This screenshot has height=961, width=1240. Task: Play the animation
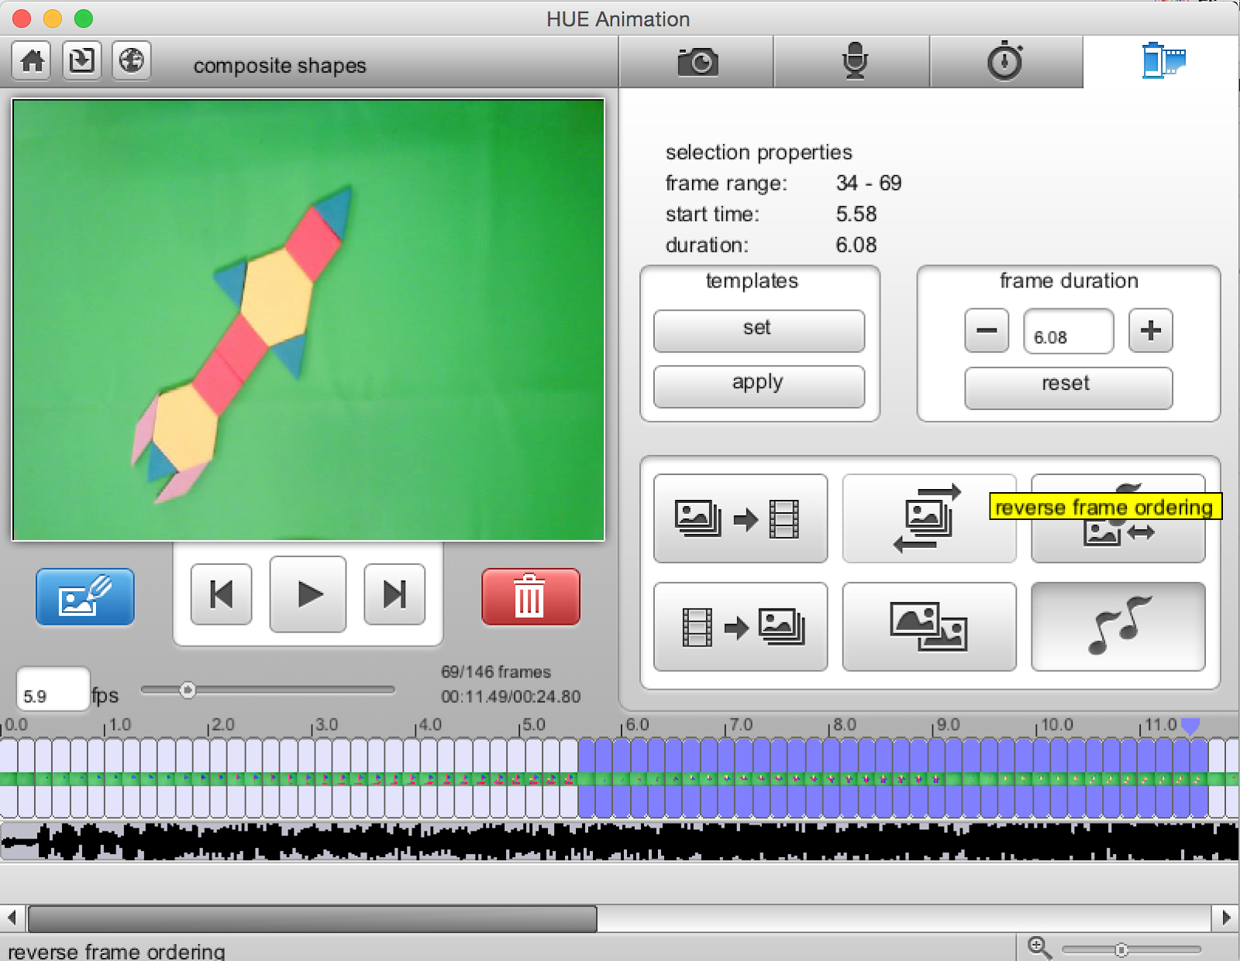pyautogui.click(x=308, y=595)
